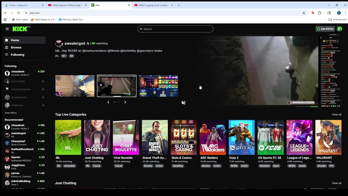Open Sqwulz recommended channel

click(x=25, y=159)
